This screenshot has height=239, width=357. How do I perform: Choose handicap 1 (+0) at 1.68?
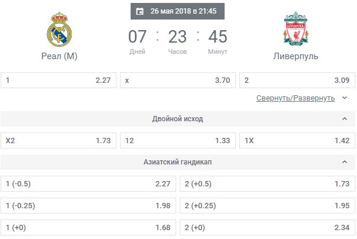[x=88, y=227]
